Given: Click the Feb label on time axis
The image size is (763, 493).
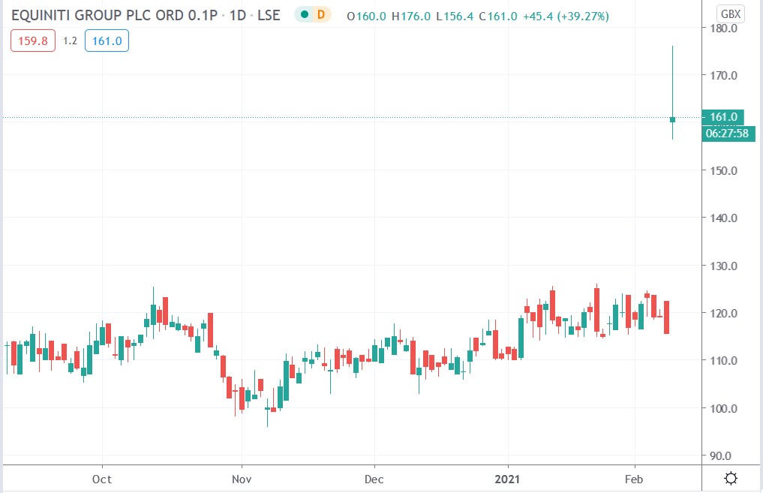Looking at the screenshot, I should [633, 479].
